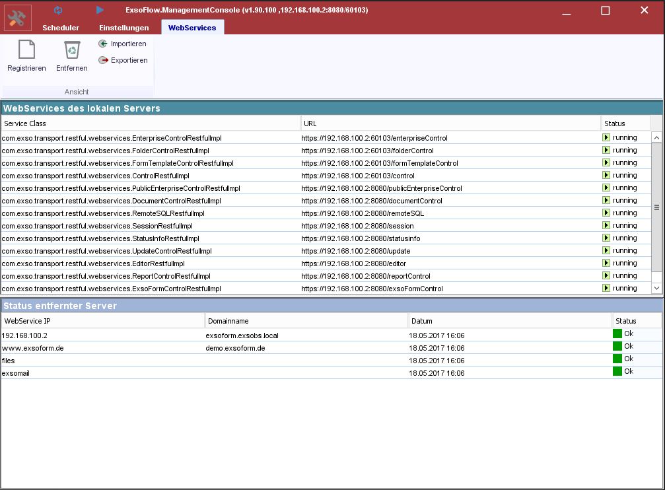This screenshot has width=665, height=490.
Task: Click running status icon for formTemplateControl row
Action: 606,162
